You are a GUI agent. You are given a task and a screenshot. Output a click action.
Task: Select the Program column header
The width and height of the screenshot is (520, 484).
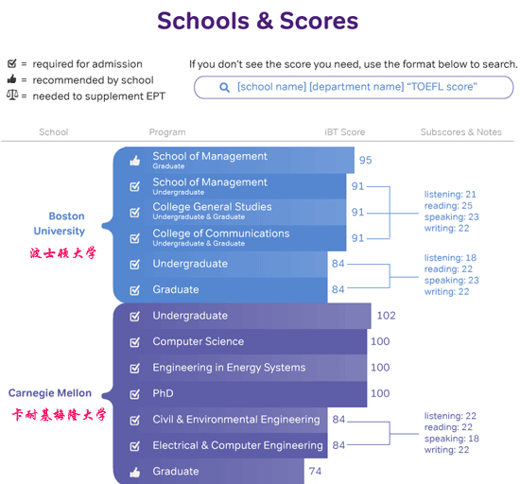pos(167,132)
